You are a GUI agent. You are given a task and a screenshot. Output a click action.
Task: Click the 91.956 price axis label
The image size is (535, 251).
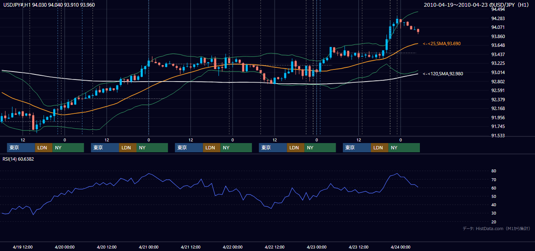pos(498,118)
